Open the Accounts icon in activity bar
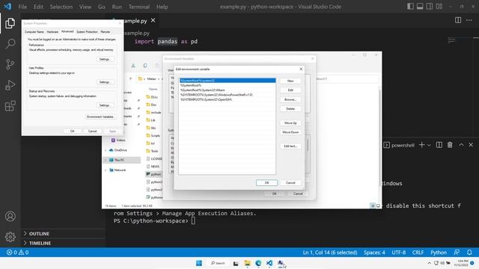Viewport: 479px width, 269px height. point(10,216)
